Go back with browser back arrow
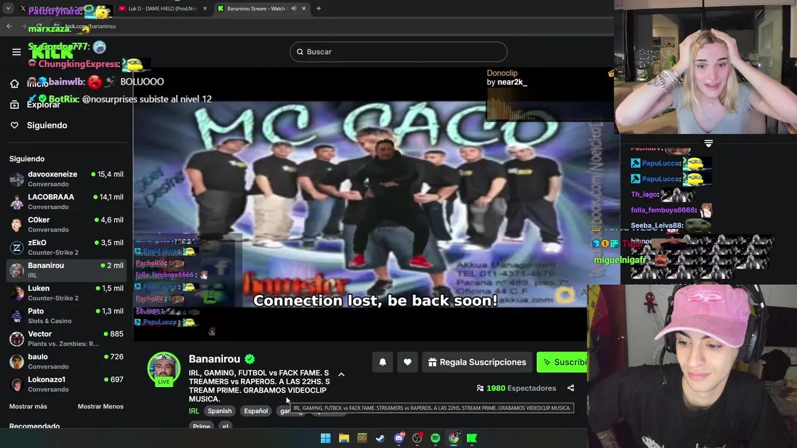Viewport: 797px width, 448px height. [x=9, y=26]
